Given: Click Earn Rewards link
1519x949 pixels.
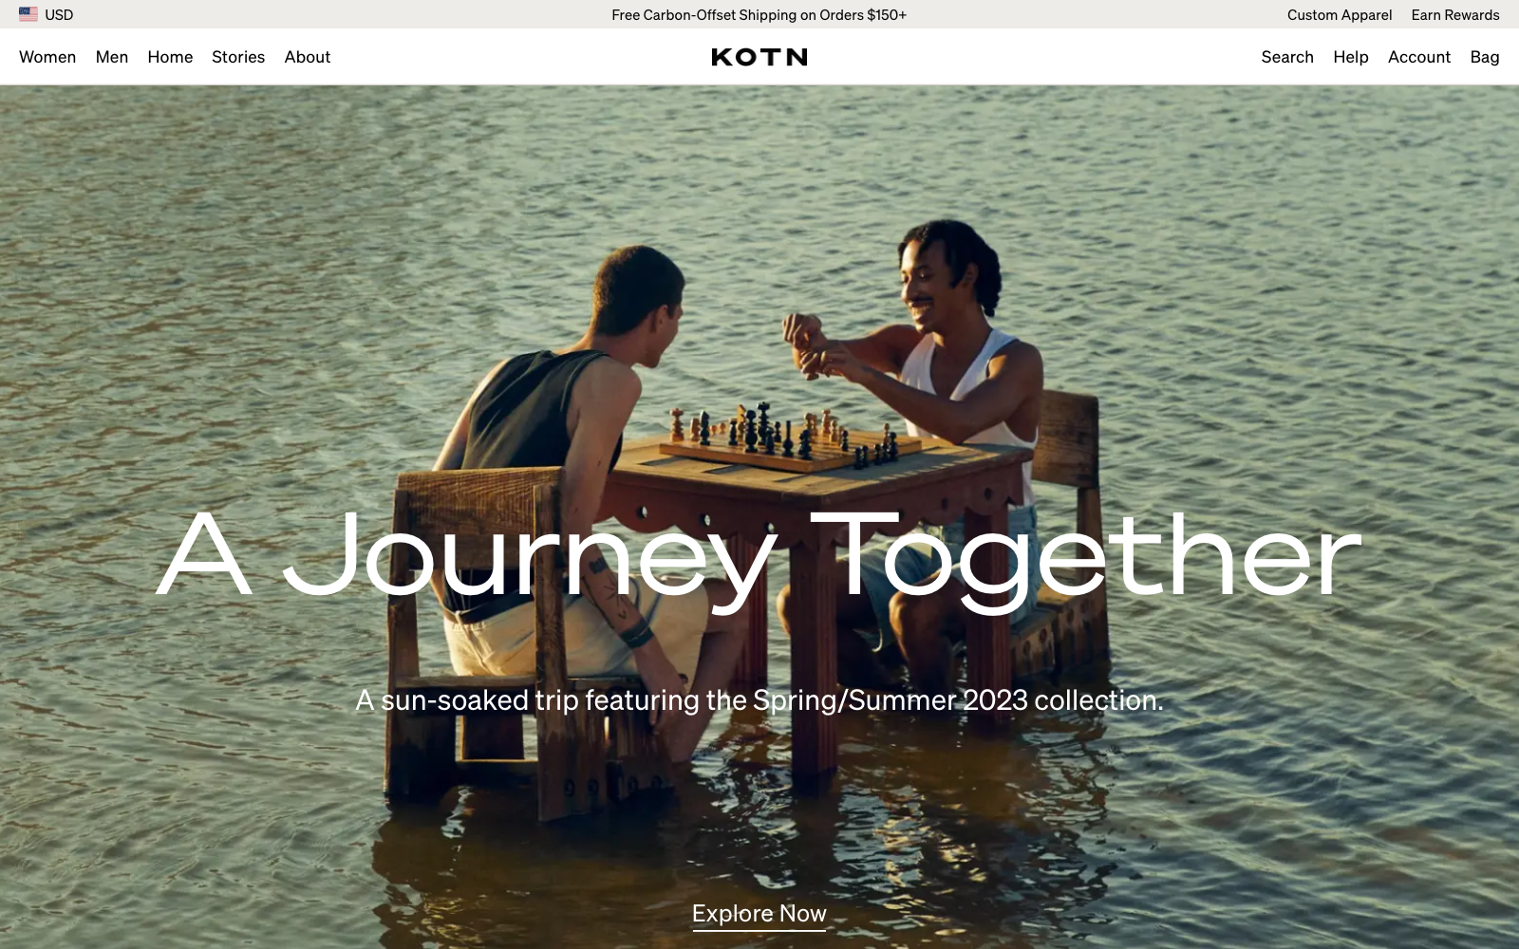Looking at the screenshot, I should (1455, 14).
